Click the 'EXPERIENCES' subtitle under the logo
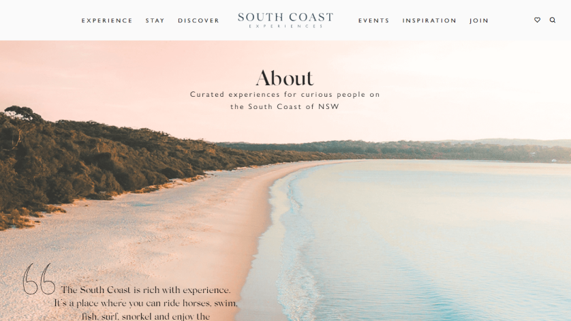 pos(285,26)
